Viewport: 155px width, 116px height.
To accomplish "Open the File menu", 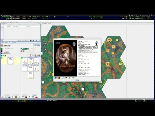I will [x=1, y=22].
